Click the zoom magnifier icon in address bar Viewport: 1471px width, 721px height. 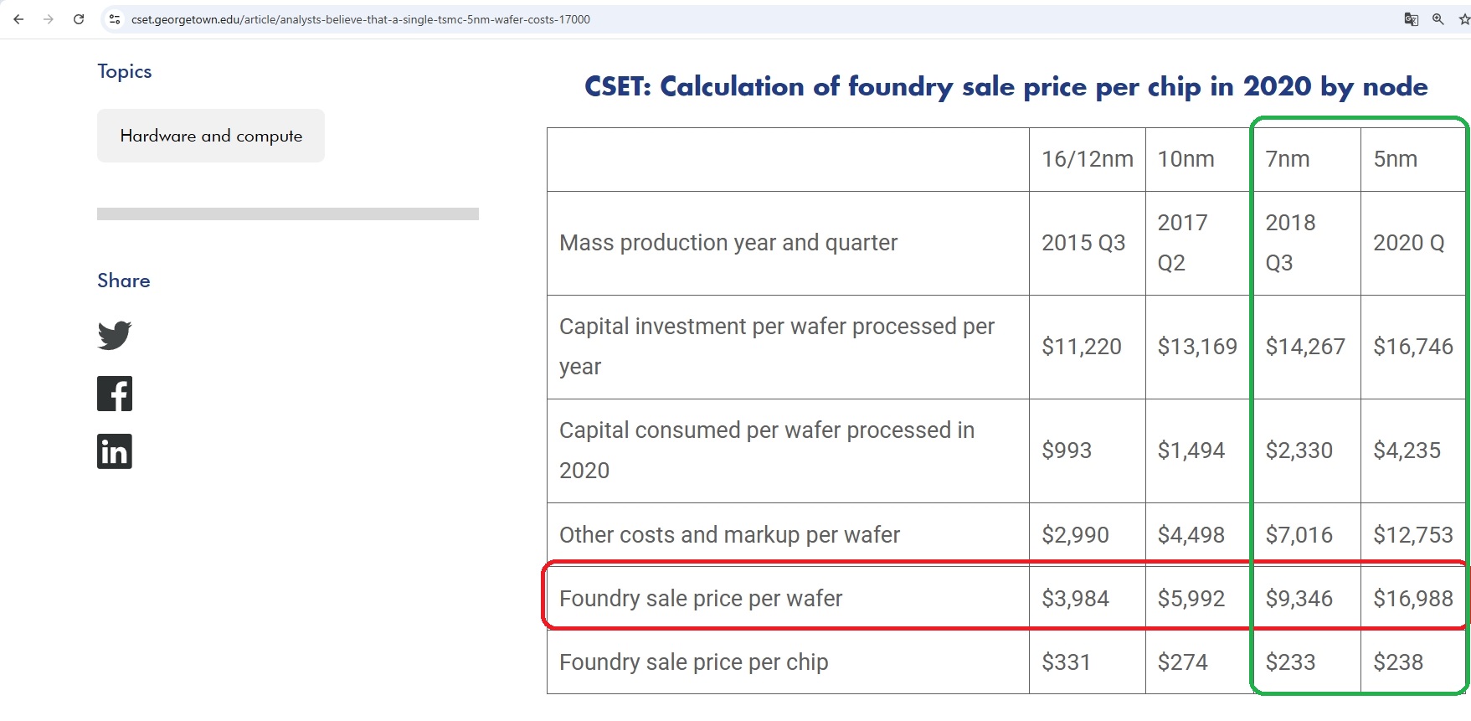1438,19
